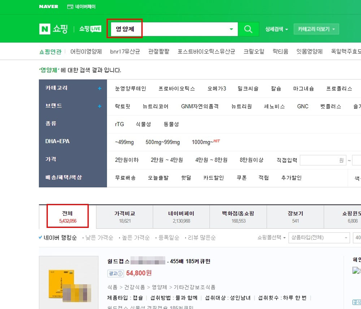Viewport: 361px width, 309px height.
Task: Open 쇼핑몰선택 dropdown
Action: tap(271, 237)
